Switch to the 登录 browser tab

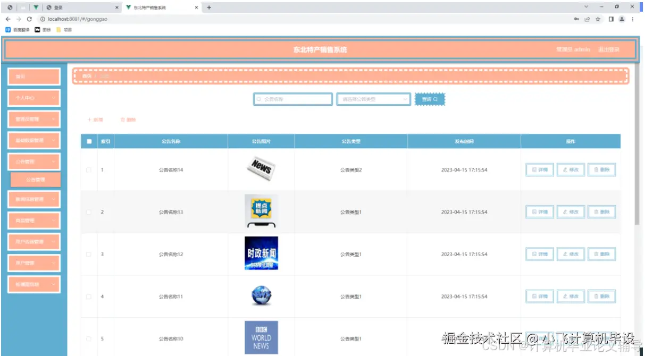(82, 7)
